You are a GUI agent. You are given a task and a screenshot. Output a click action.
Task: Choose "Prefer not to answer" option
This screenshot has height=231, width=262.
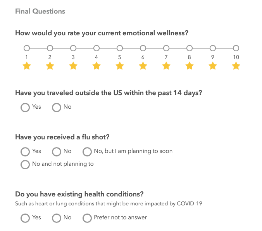click(x=87, y=218)
